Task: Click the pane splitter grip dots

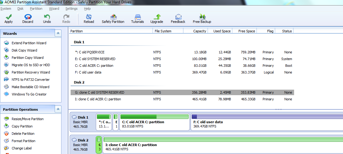Action: [278, 109]
